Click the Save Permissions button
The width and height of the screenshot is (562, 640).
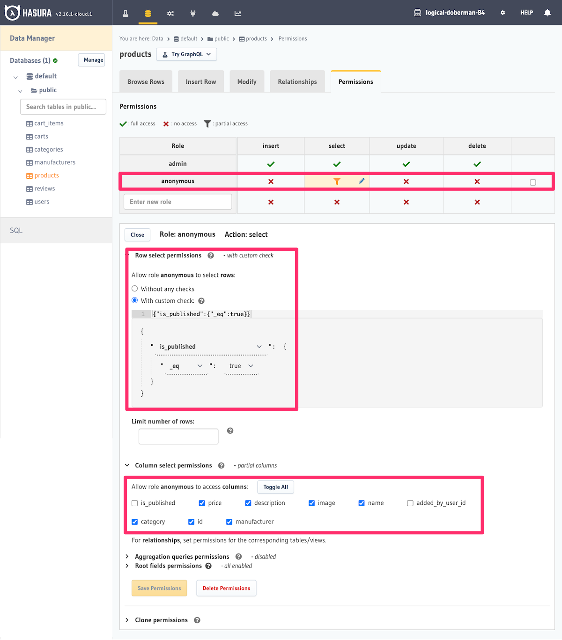coord(159,588)
